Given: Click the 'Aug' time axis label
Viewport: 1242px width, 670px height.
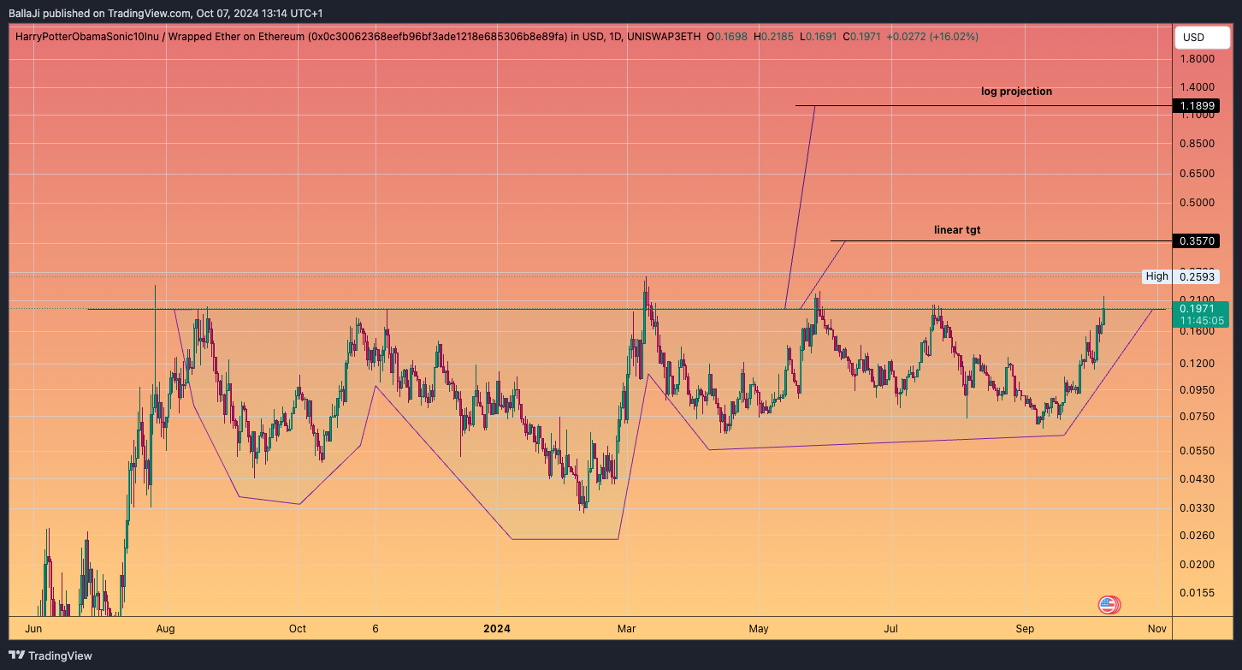Looking at the screenshot, I should click(166, 629).
